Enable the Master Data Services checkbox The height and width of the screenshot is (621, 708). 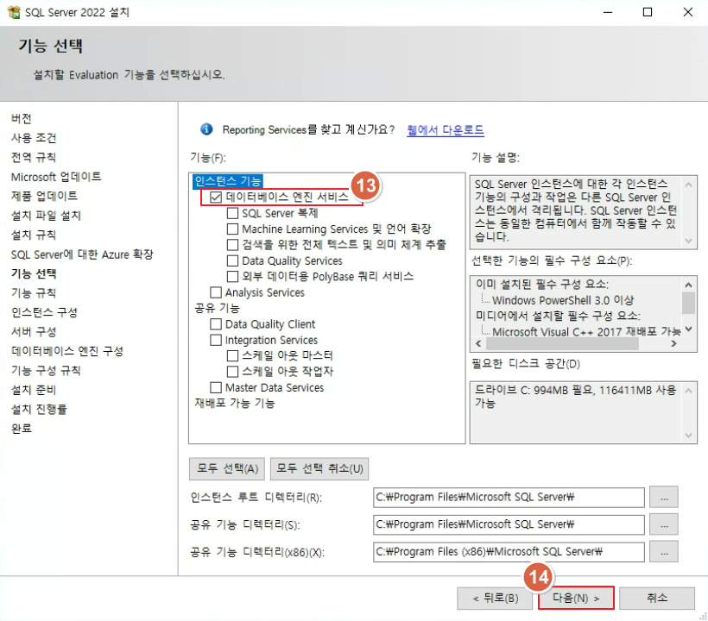tap(216, 387)
